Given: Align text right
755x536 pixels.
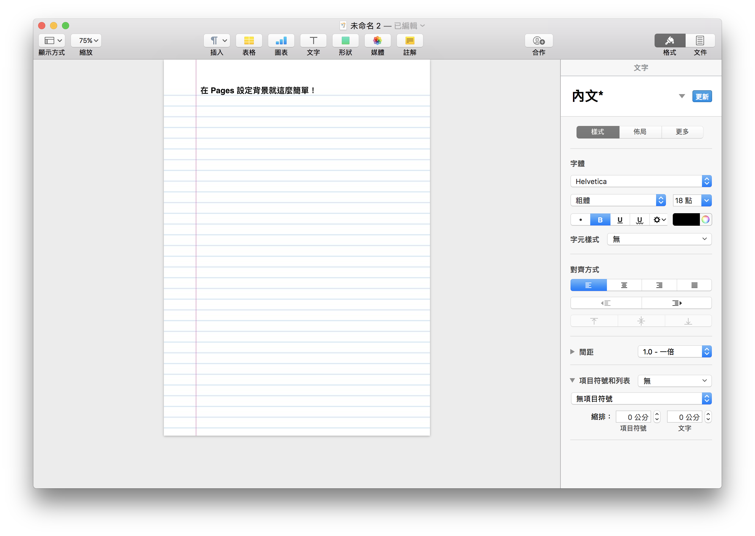Looking at the screenshot, I should coord(659,285).
